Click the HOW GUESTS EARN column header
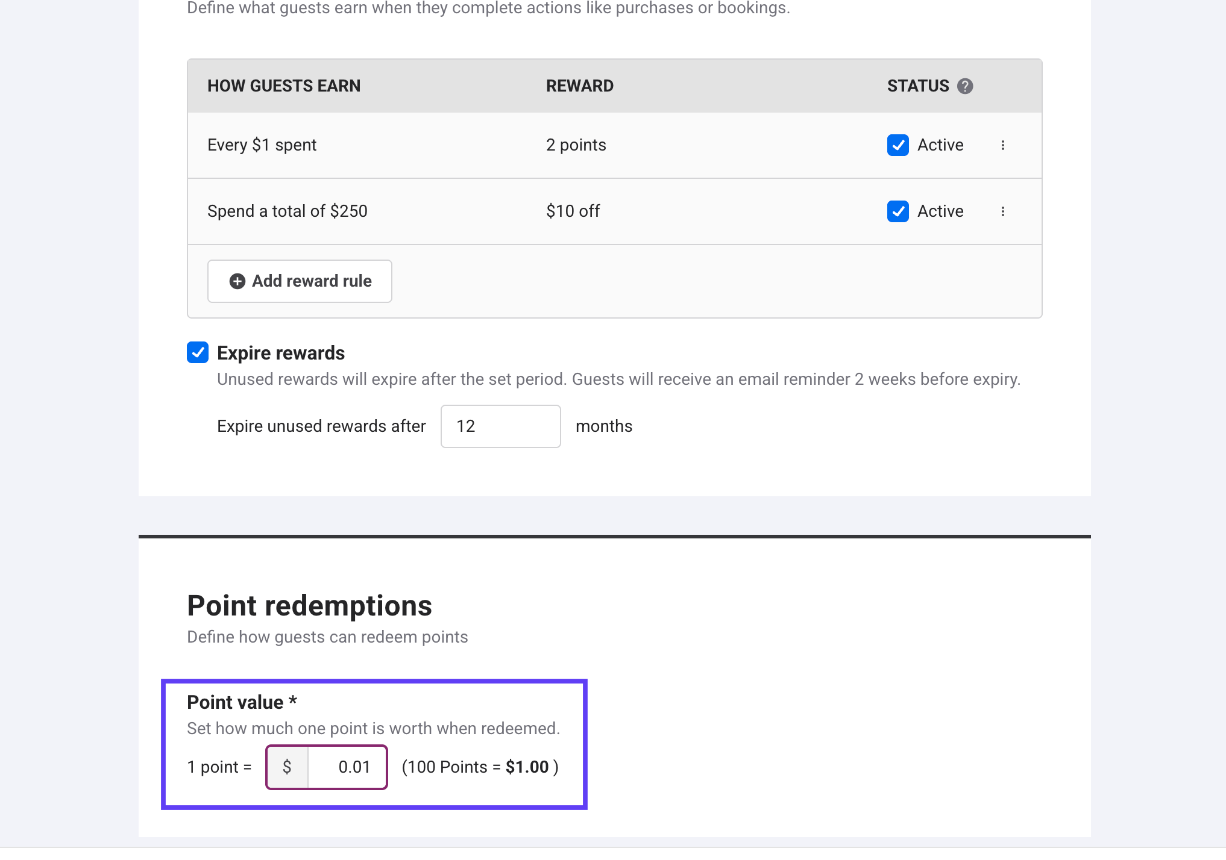Image resolution: width=1226 pixels, height=860 pixels. (284, 86)
